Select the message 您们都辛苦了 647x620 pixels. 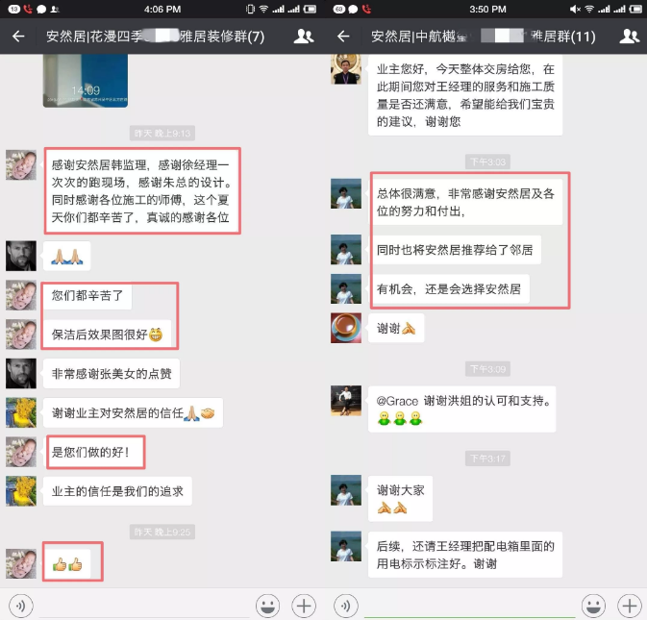[x=87, y=295]
